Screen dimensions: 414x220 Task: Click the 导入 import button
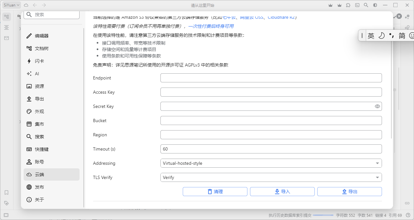[282, 192]
